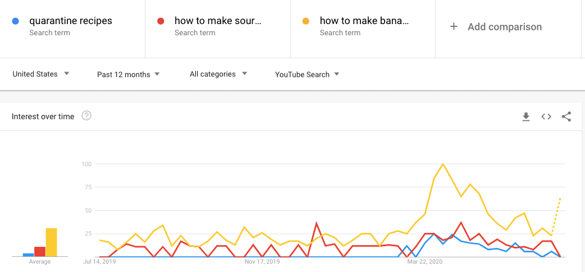The height and width of the screenshot is (272, 585).
Task: Click the Add comparison button
Action: coord(504,27)
